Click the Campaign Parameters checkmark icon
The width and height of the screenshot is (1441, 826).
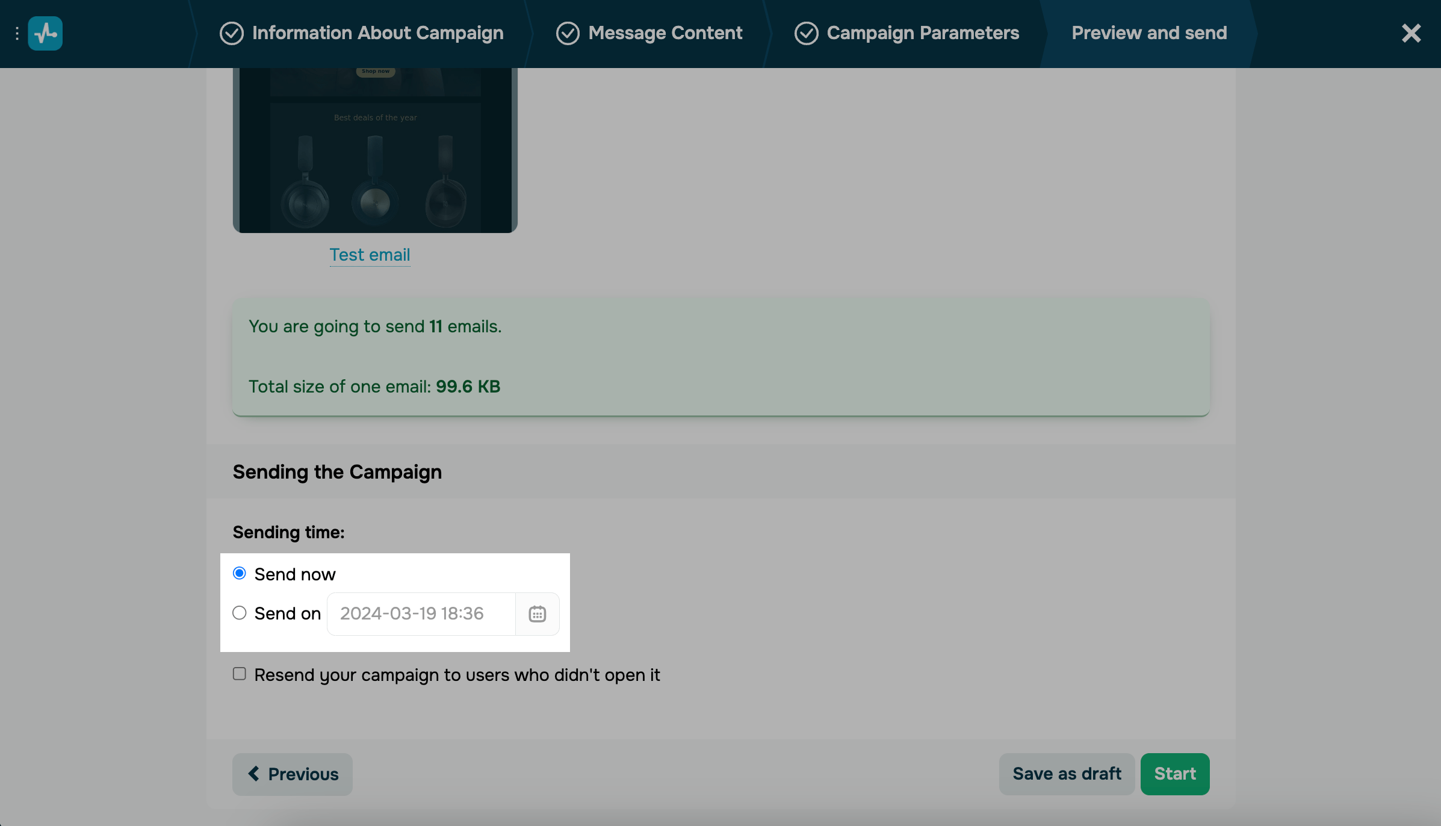pyautogui.click(x=806, y=33)
